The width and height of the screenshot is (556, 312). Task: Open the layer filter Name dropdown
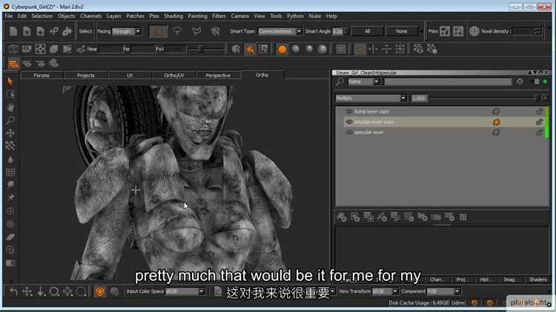pos(363,82)
